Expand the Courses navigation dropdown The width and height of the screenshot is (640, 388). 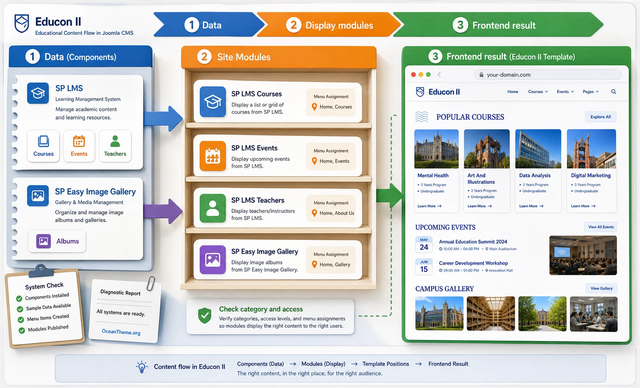click(x=538, y=92)
